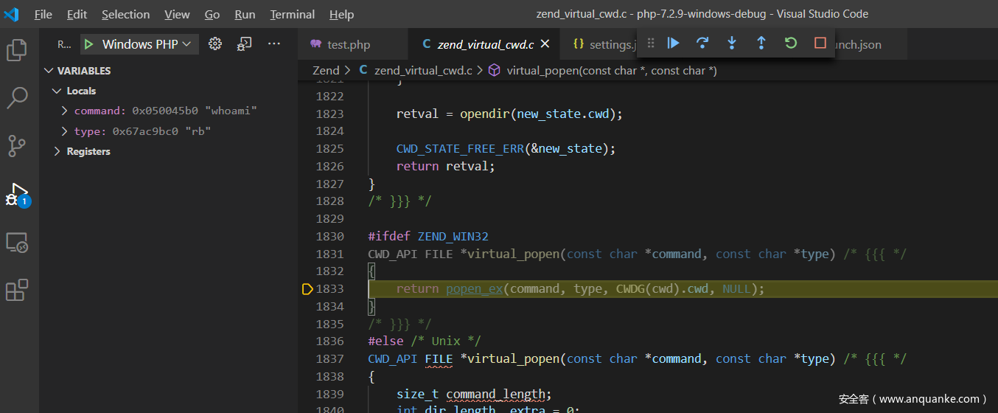Screen dimensions: 998x413
Task: Open the Search view icon
Action: [x=17, y=97]
